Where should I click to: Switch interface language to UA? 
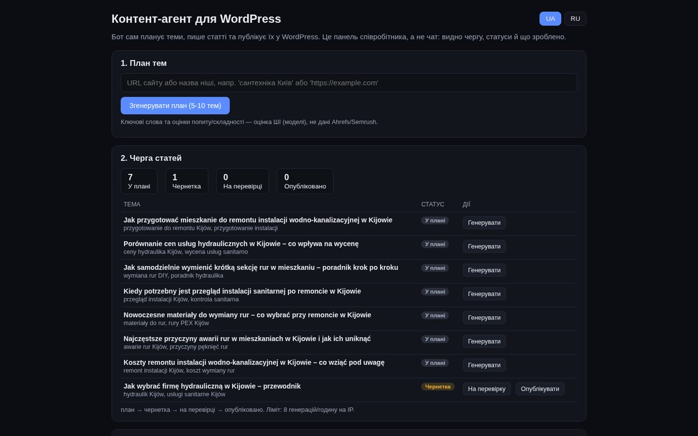click(550, 19)
